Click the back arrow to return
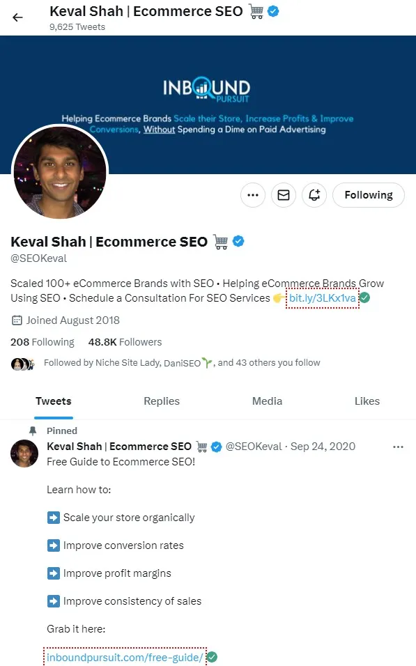 point(17,17)
